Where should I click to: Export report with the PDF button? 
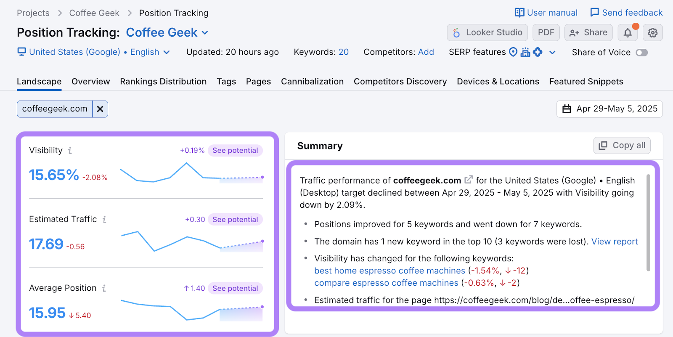pyautogui.click(x=546, y=33)
